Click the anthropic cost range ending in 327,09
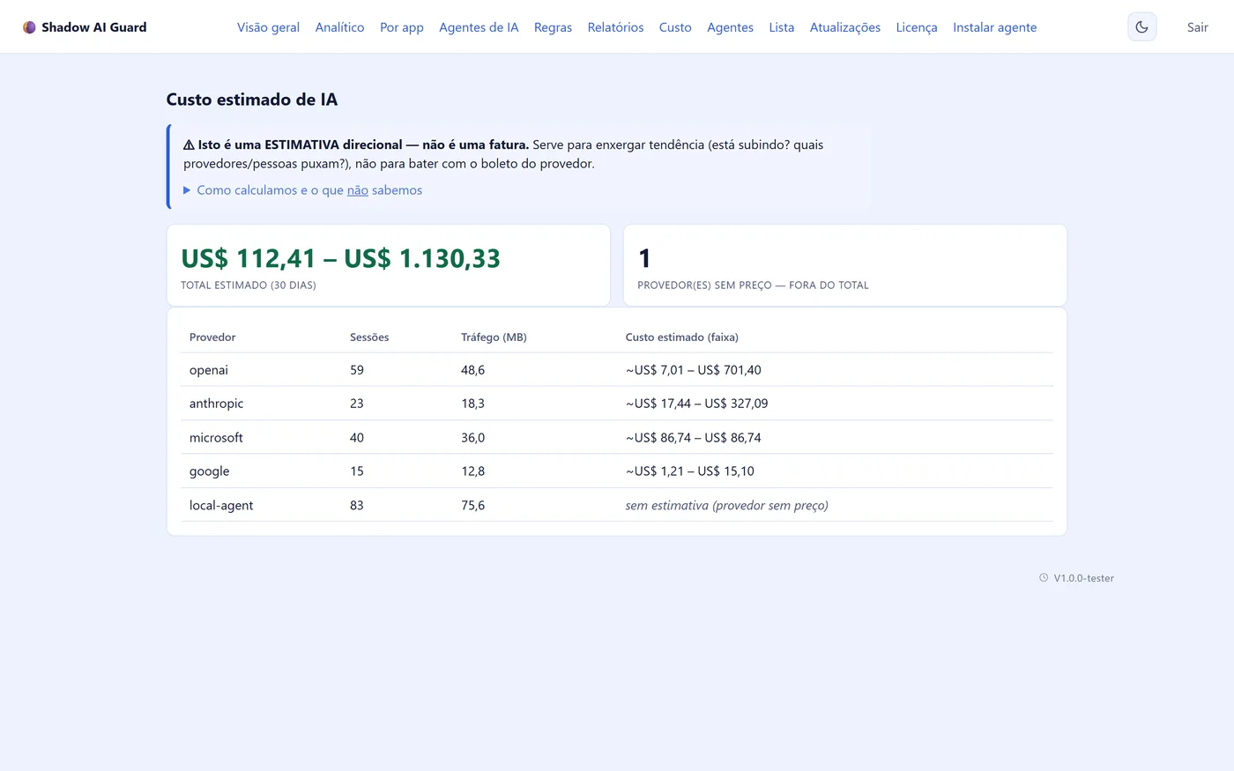 [697, 404]
